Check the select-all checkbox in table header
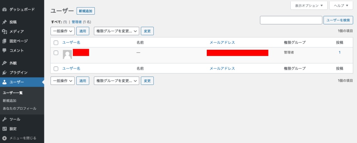 click(56, 42)
